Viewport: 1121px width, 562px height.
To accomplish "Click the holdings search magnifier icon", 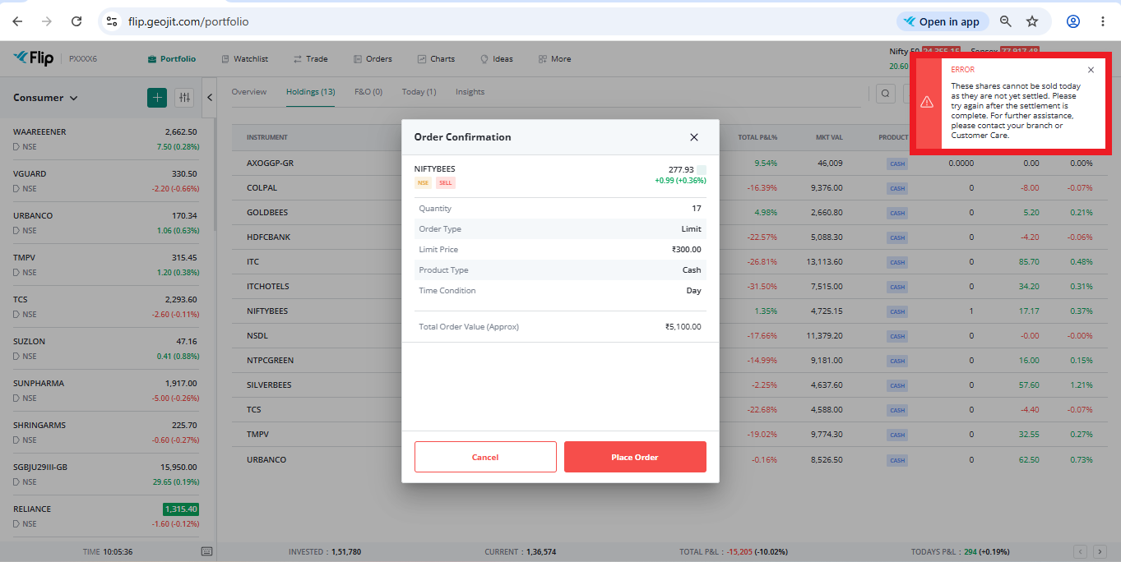I will click(x=886, y=94).
